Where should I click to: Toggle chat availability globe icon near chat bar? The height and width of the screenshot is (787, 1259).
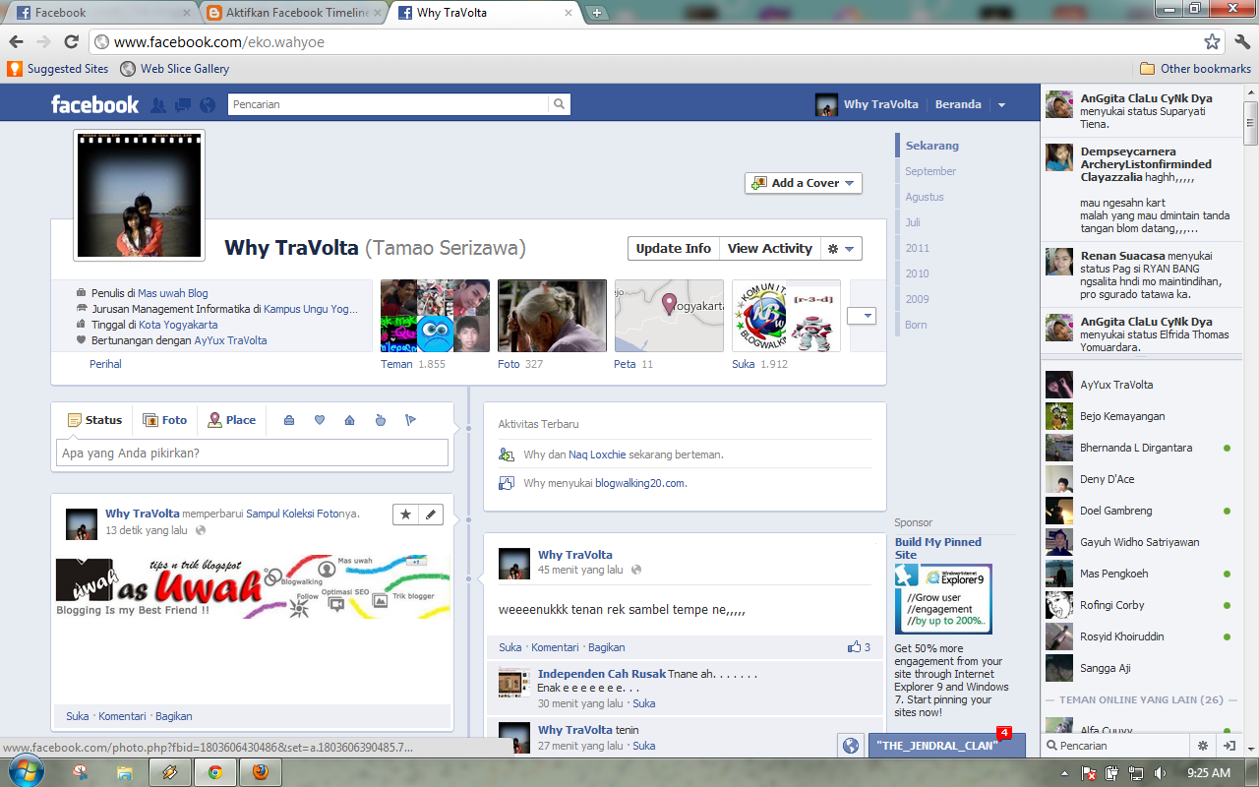coord(851,745)
